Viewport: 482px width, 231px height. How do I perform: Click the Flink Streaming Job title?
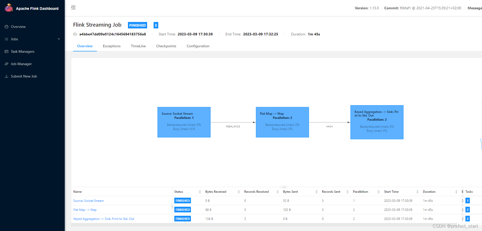[x=97, y=25]
